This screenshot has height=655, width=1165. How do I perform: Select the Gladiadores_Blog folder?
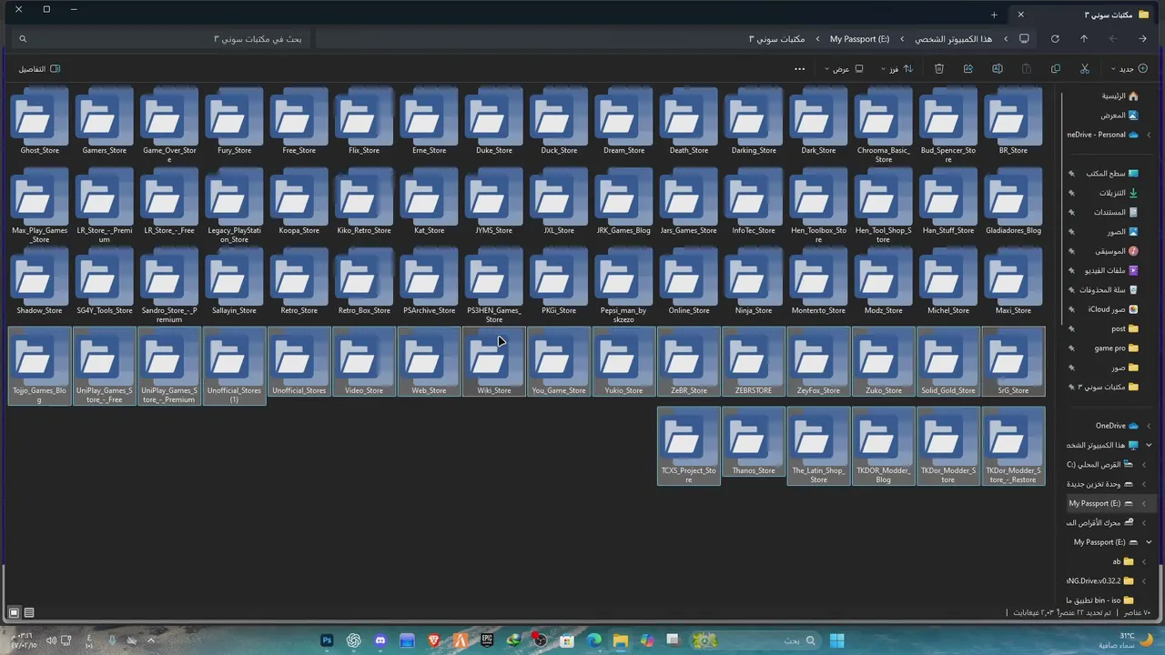click(1013, 202)
